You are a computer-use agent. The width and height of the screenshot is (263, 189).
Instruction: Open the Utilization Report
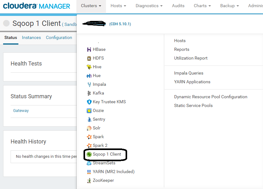click(x=191, y=58)
